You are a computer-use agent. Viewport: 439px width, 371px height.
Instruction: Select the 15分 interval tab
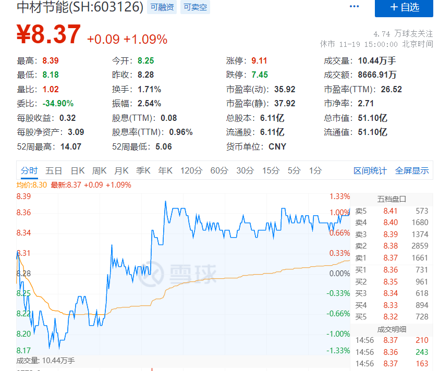pyautogui.click(x=271, y=170)
